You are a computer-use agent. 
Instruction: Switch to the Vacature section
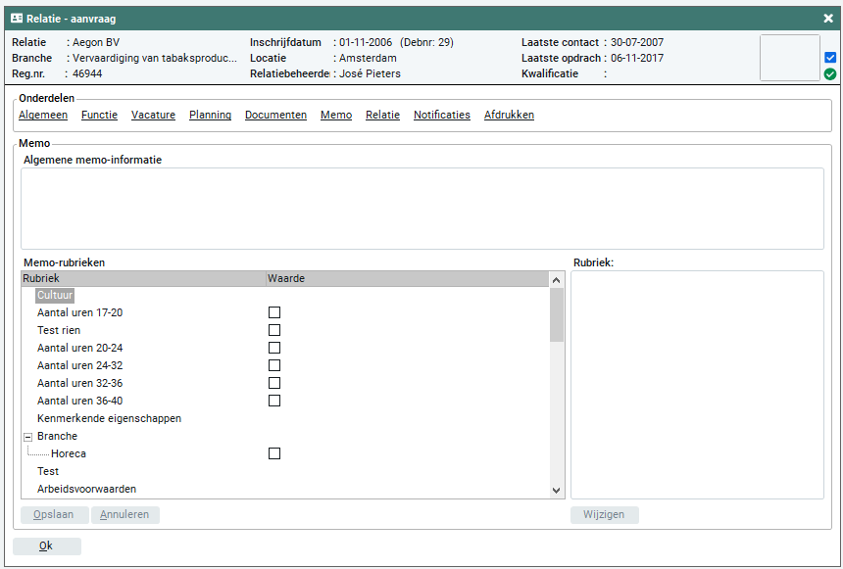coord(153,115)
